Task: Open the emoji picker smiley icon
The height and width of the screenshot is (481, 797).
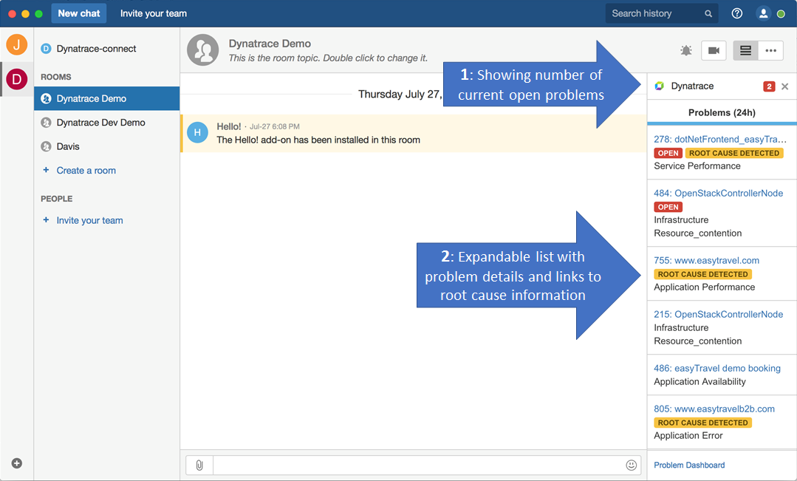Action: pos(632,465)
